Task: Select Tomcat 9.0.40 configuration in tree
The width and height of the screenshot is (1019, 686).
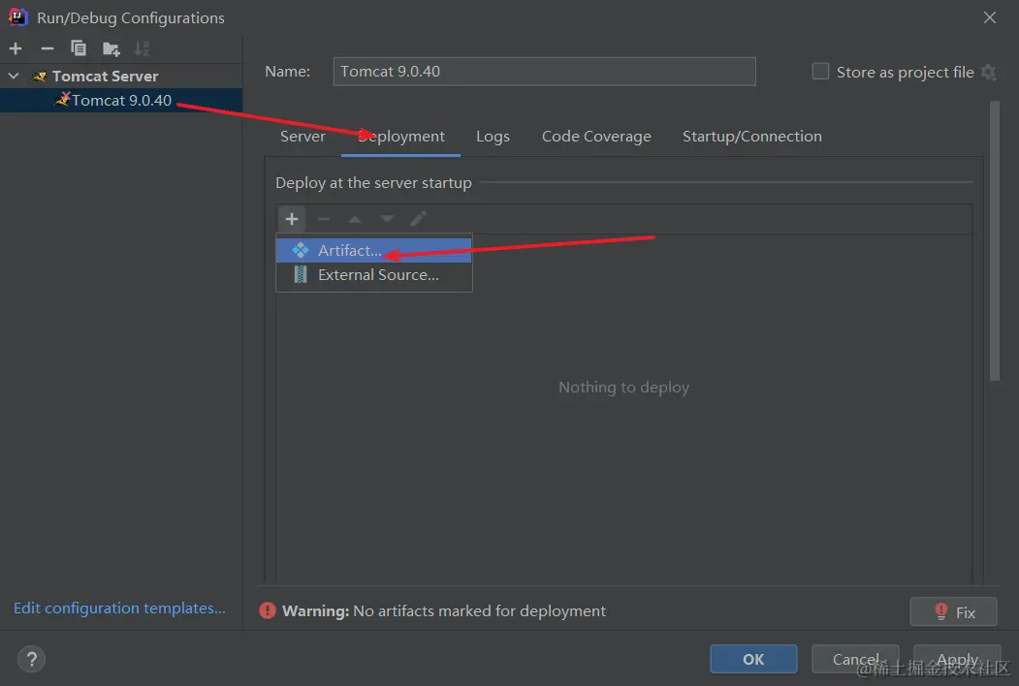Action: point(121,100)
